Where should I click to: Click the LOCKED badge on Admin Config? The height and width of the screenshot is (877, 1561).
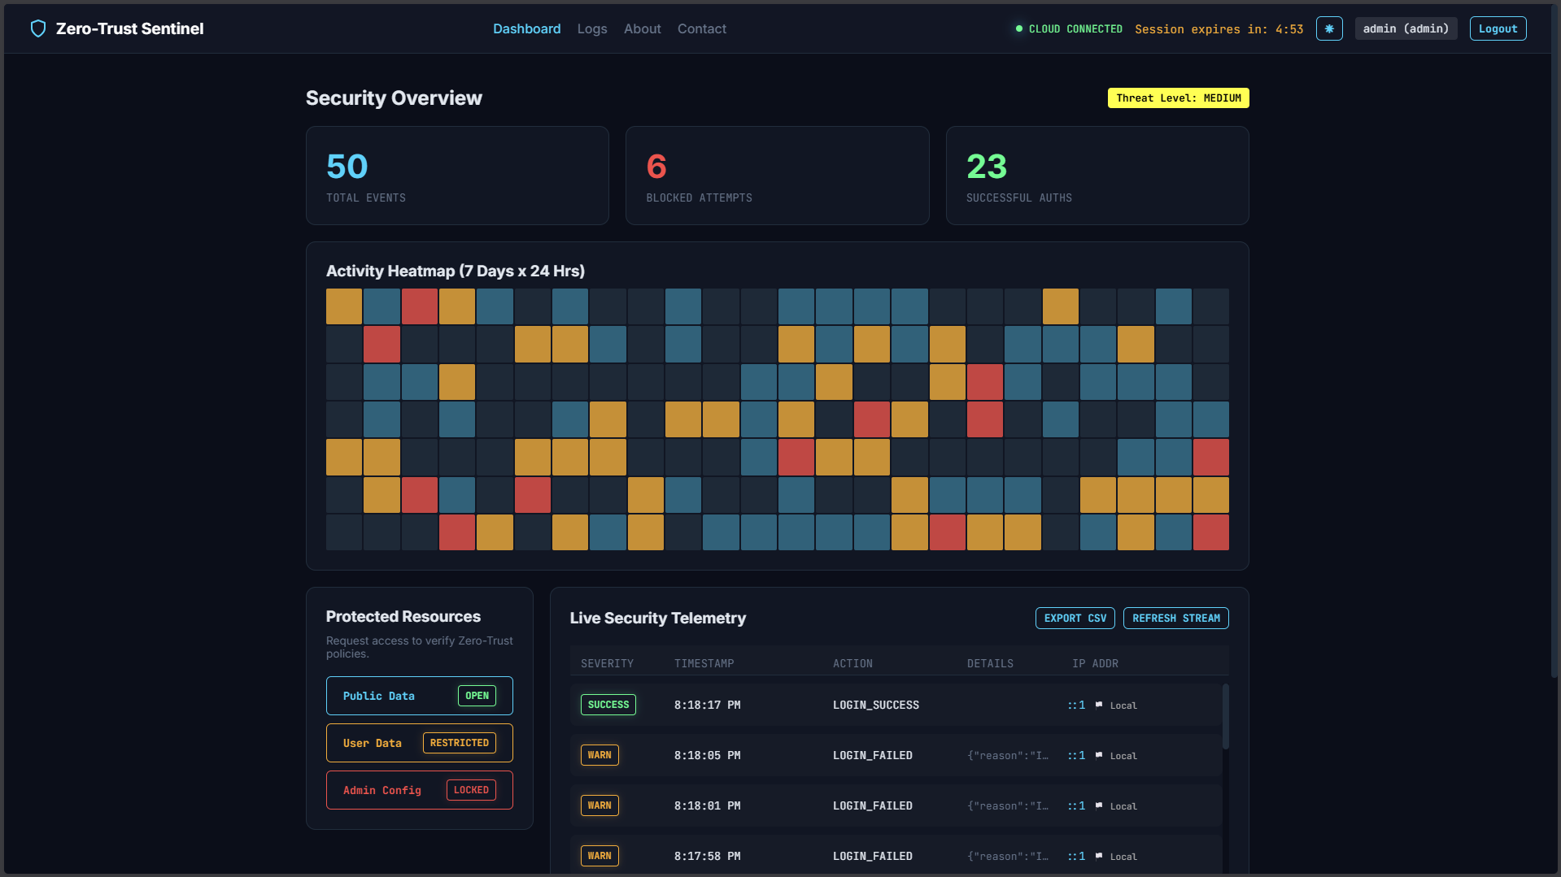click(x=471, y=790)
